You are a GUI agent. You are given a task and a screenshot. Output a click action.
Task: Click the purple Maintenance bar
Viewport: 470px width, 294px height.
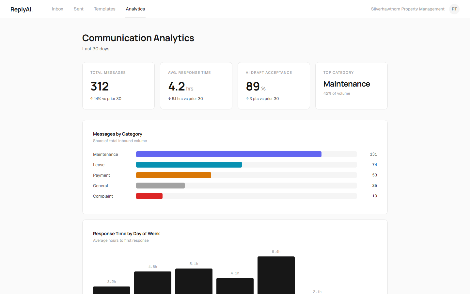[229, 154]
